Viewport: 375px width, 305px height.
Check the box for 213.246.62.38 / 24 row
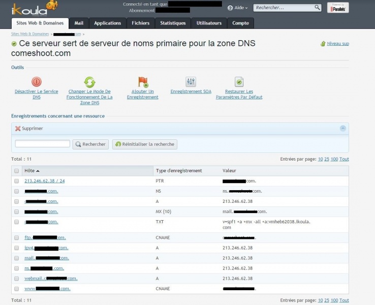[17, 181]
